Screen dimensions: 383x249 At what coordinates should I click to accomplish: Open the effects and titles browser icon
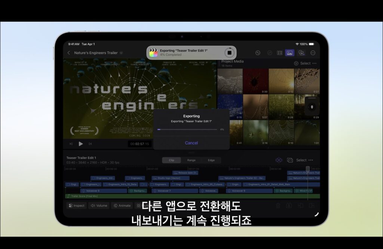pyautogui.click(x=301, y=53)
